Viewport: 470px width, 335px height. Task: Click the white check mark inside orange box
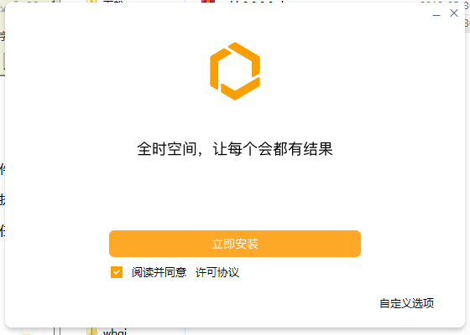click(x=117, y=272)
